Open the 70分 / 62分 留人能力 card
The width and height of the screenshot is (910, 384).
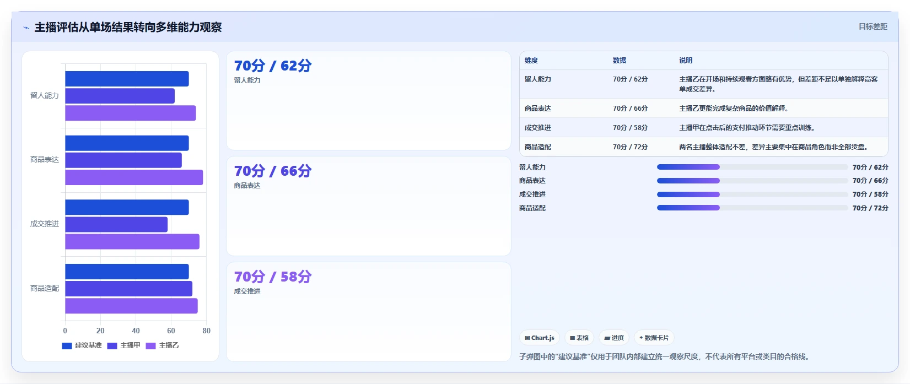(369, 100)
